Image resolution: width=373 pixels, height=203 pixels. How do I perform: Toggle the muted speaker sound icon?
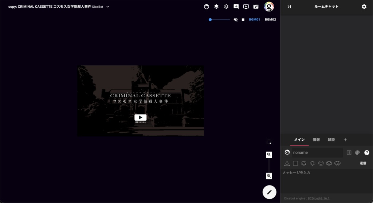[236, 20]
